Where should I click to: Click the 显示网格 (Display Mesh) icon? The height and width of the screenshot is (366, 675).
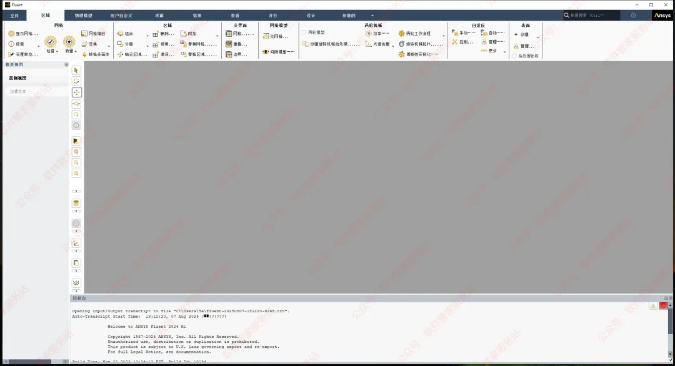pyautogui.click(x=11, y=34)
